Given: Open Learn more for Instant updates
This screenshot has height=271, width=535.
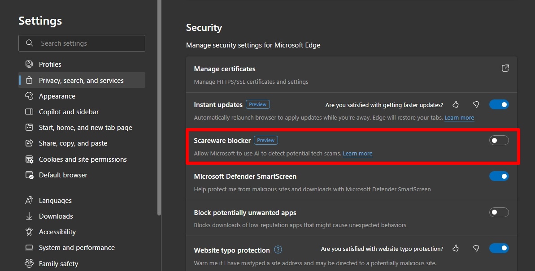Looking at the screenshot, I should (459, 117).
